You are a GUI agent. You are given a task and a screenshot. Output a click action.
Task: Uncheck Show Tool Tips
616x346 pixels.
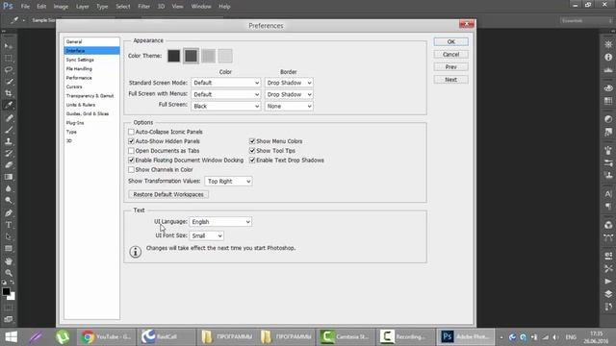(252, 151)
